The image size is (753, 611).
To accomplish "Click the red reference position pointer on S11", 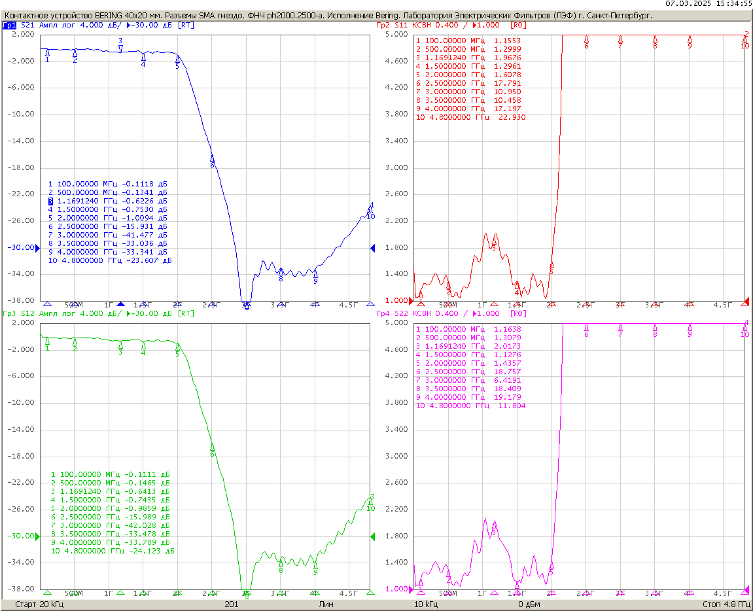I will tap(745, 301).
